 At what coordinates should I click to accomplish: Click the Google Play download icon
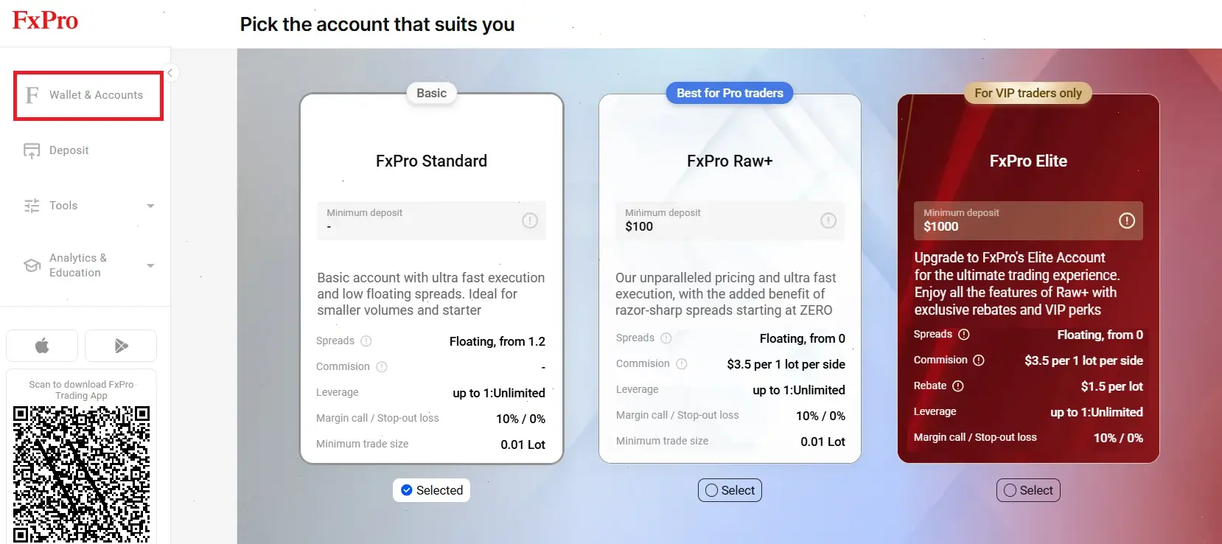120,345
